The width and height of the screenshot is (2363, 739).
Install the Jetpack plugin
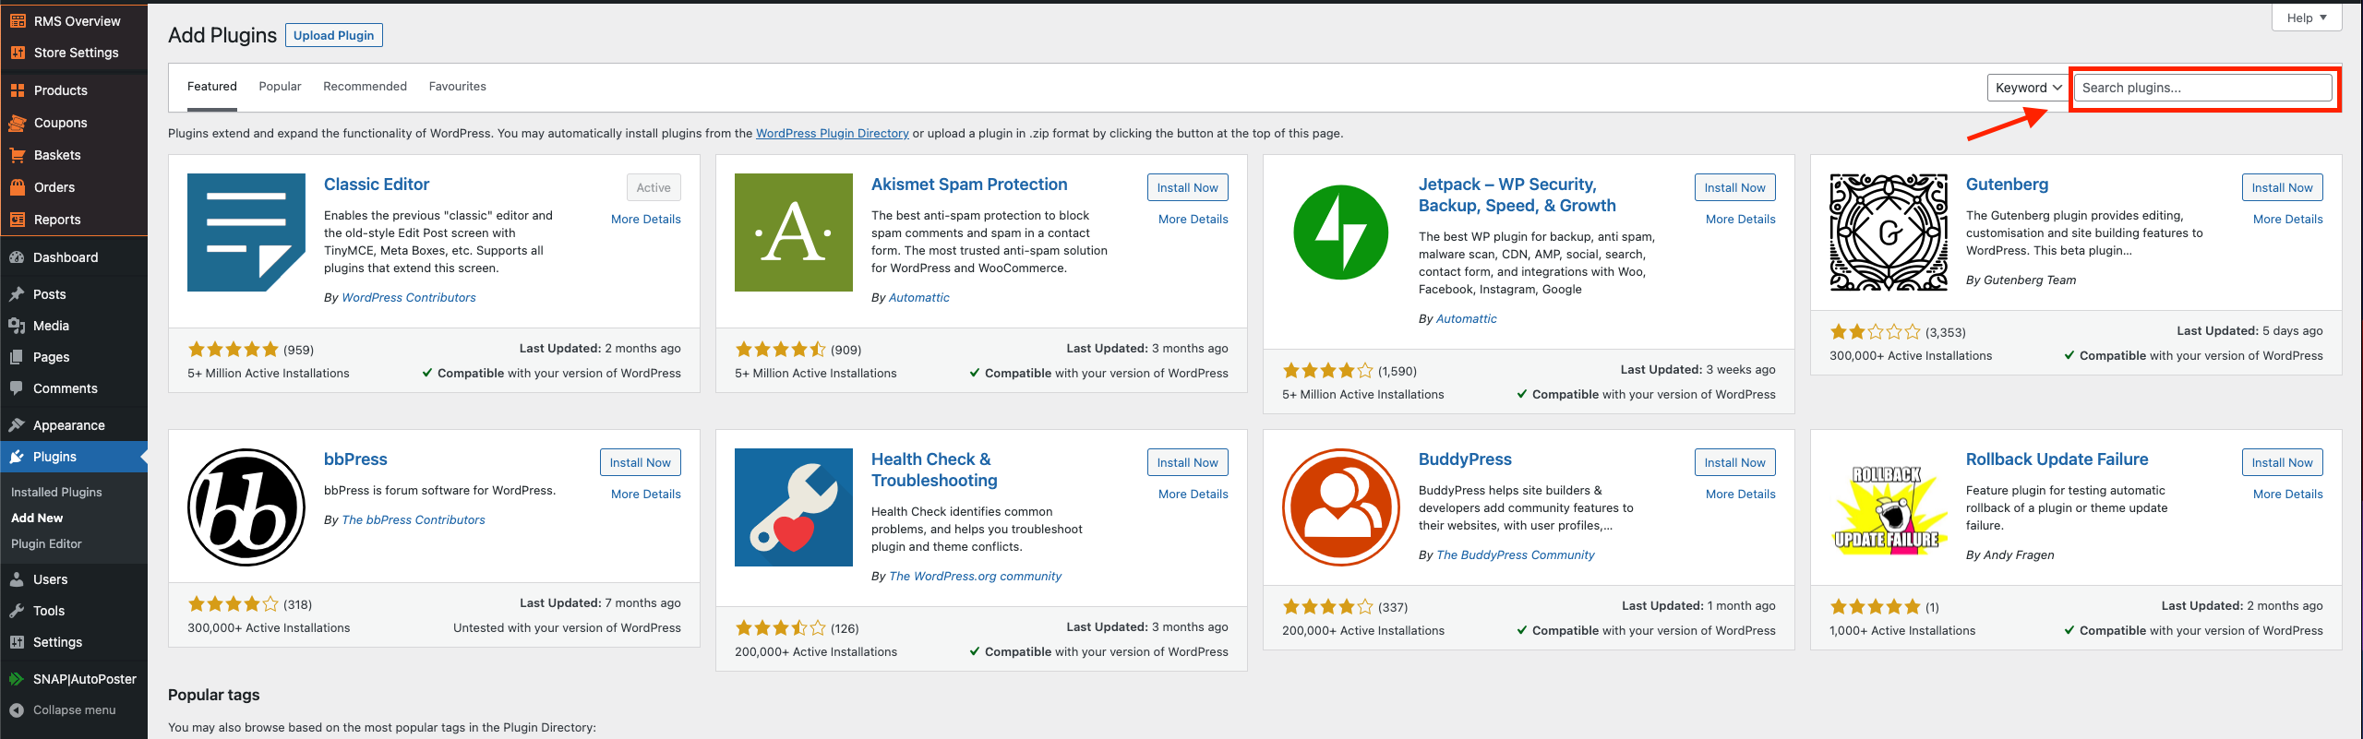click(1734, 187)
